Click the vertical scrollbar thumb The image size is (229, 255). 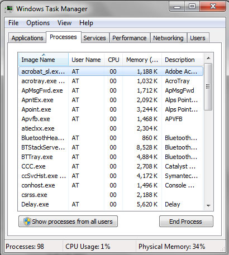[x=208, y=86]
